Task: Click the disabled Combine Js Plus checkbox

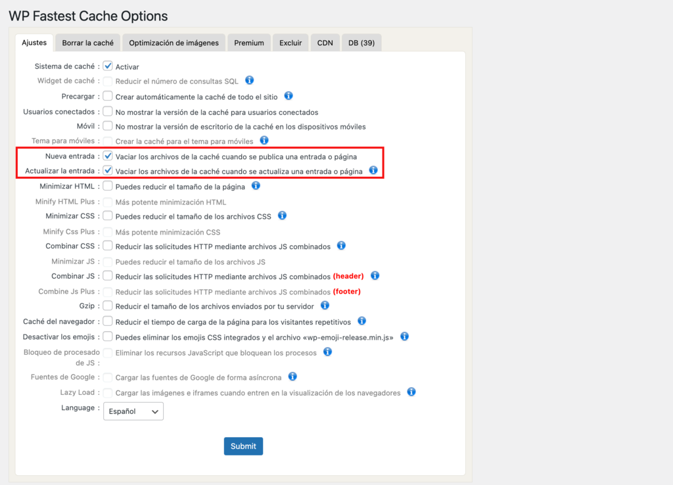Action: (x=108, y=292)
